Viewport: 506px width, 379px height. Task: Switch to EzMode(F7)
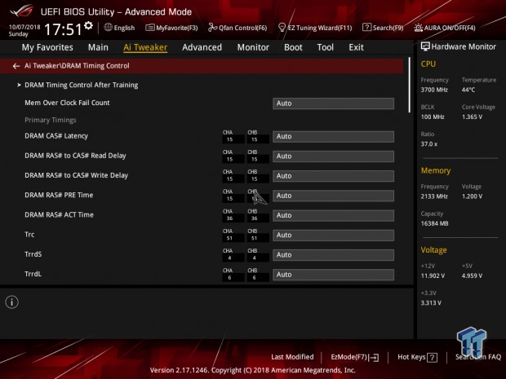pyautogui.click(x=355, y=358)
